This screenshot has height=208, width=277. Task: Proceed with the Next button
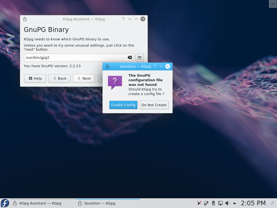(84, 78)
